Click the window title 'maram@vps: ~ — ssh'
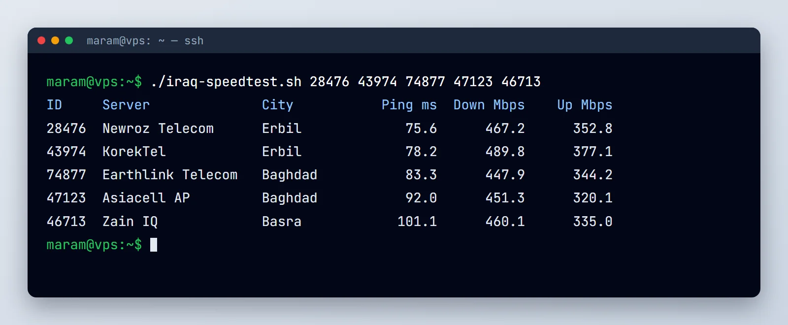Image resolution: width=788 pixels, height=325 pixels. [145, 41]
